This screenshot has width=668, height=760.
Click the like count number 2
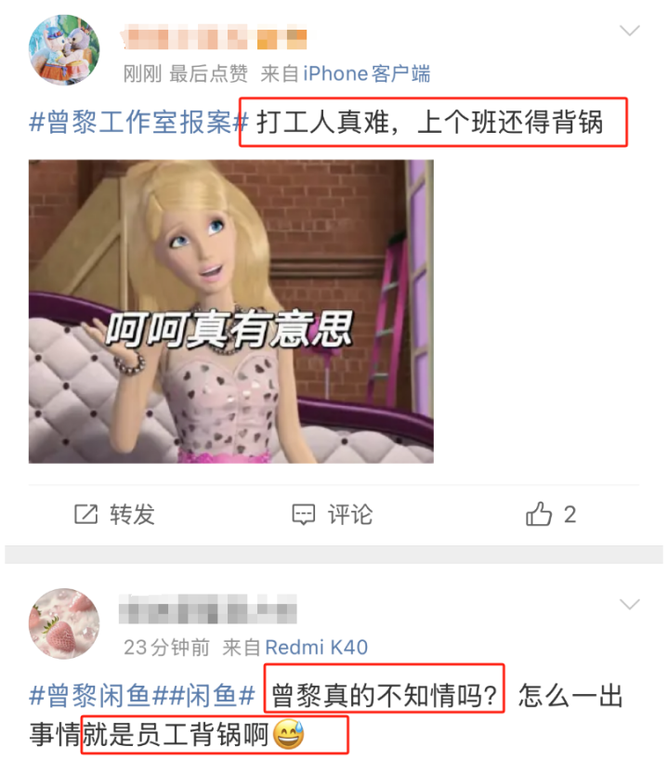click(x=570, y=515)
